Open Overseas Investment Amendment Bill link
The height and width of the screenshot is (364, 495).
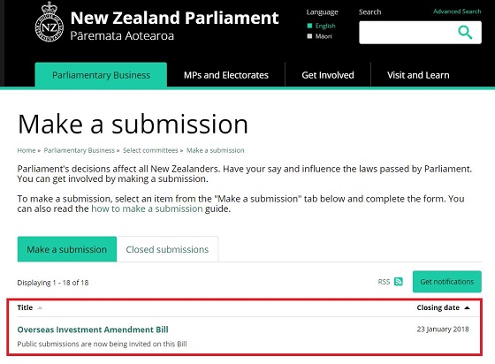coord(93,330)
